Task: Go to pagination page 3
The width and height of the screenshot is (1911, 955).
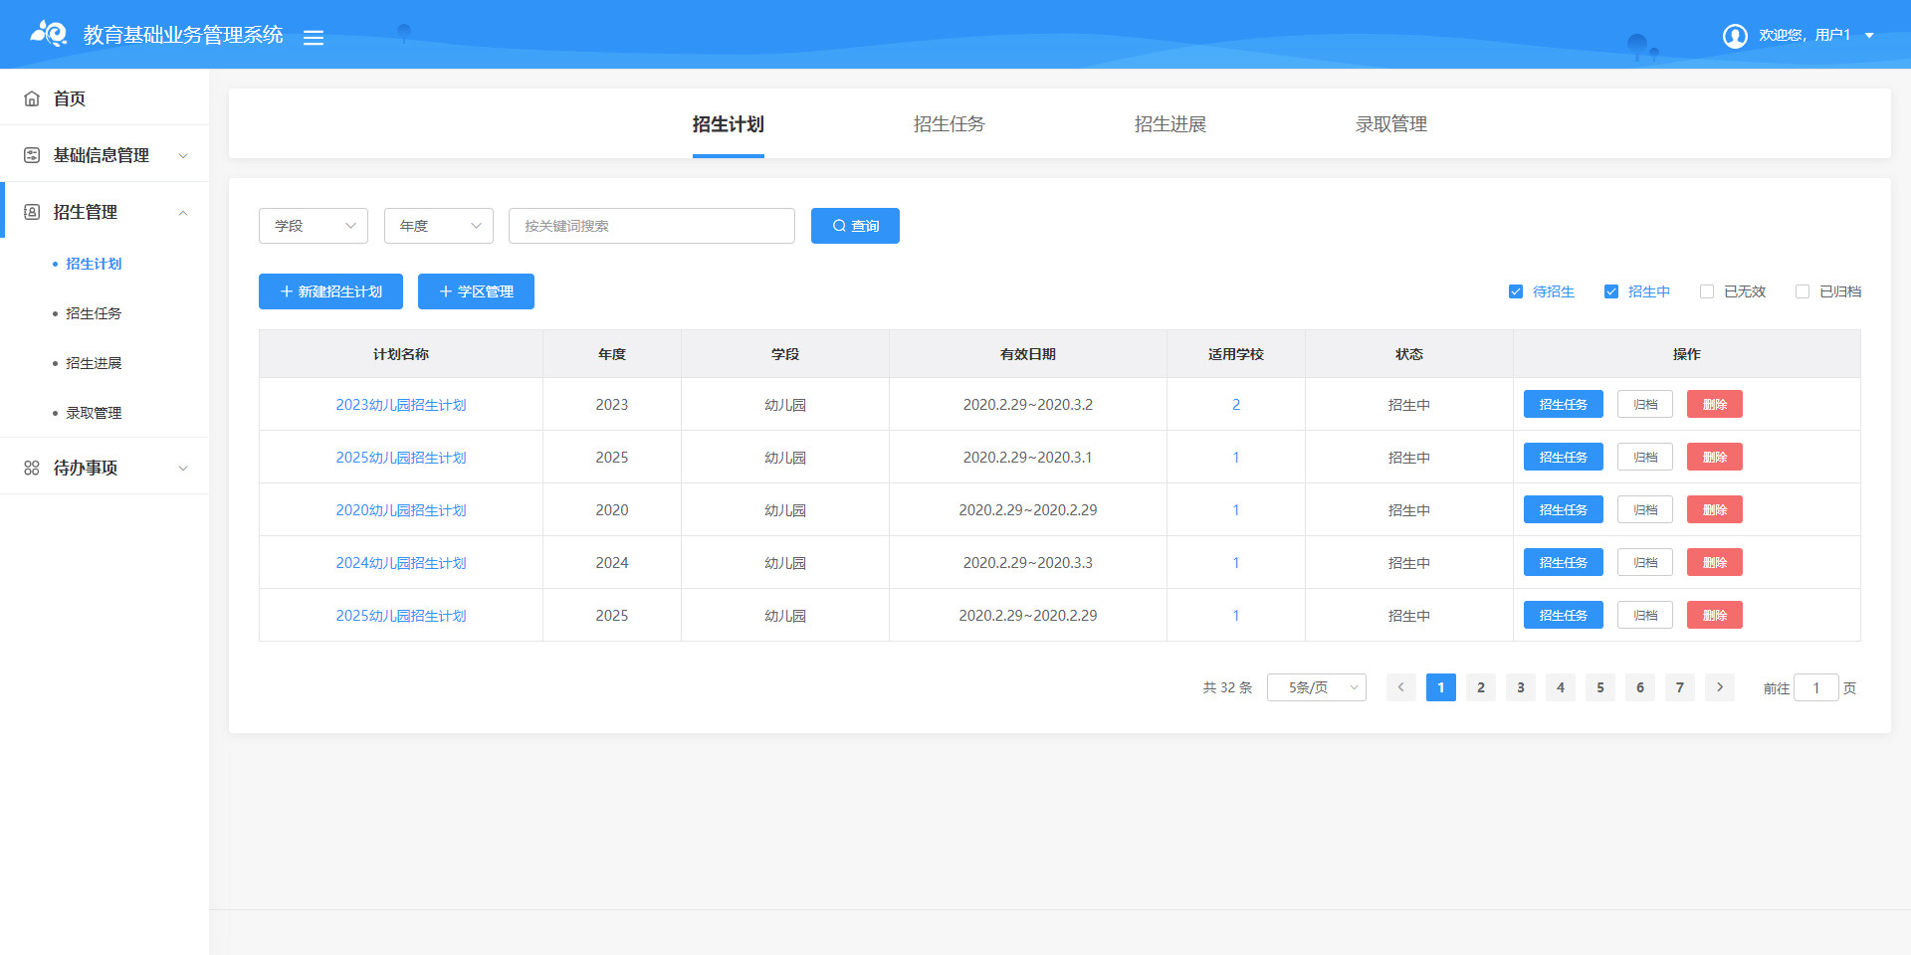Action: click(x=1521, y=687)
